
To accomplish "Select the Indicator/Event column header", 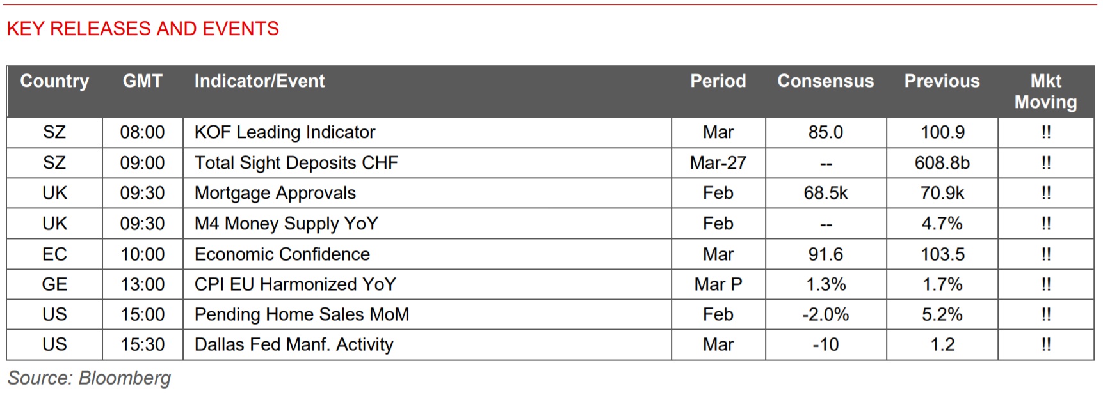I will pyautogui.click(x=259, y=81).
